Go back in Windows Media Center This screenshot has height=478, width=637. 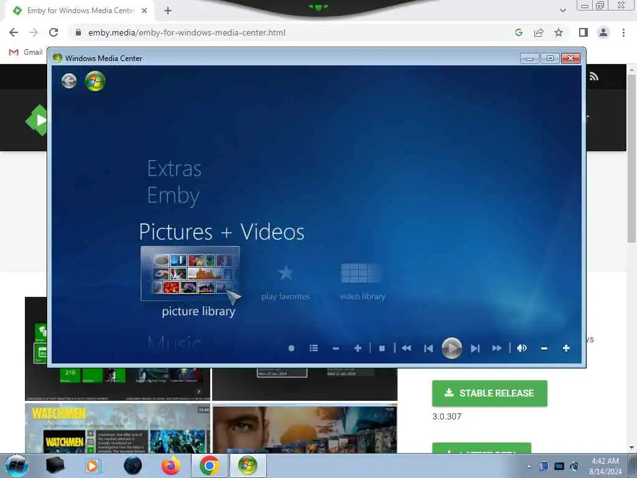69,81
